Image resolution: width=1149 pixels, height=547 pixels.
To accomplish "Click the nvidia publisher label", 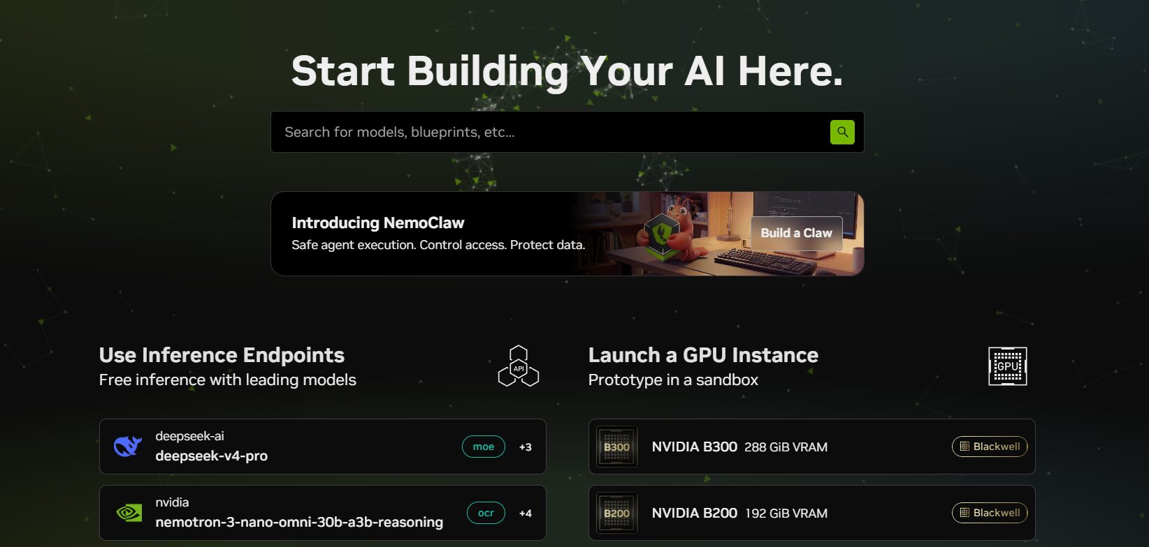I will (x=172, y=502).
